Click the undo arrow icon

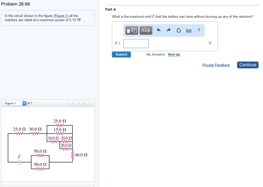[x=159, y=30]
